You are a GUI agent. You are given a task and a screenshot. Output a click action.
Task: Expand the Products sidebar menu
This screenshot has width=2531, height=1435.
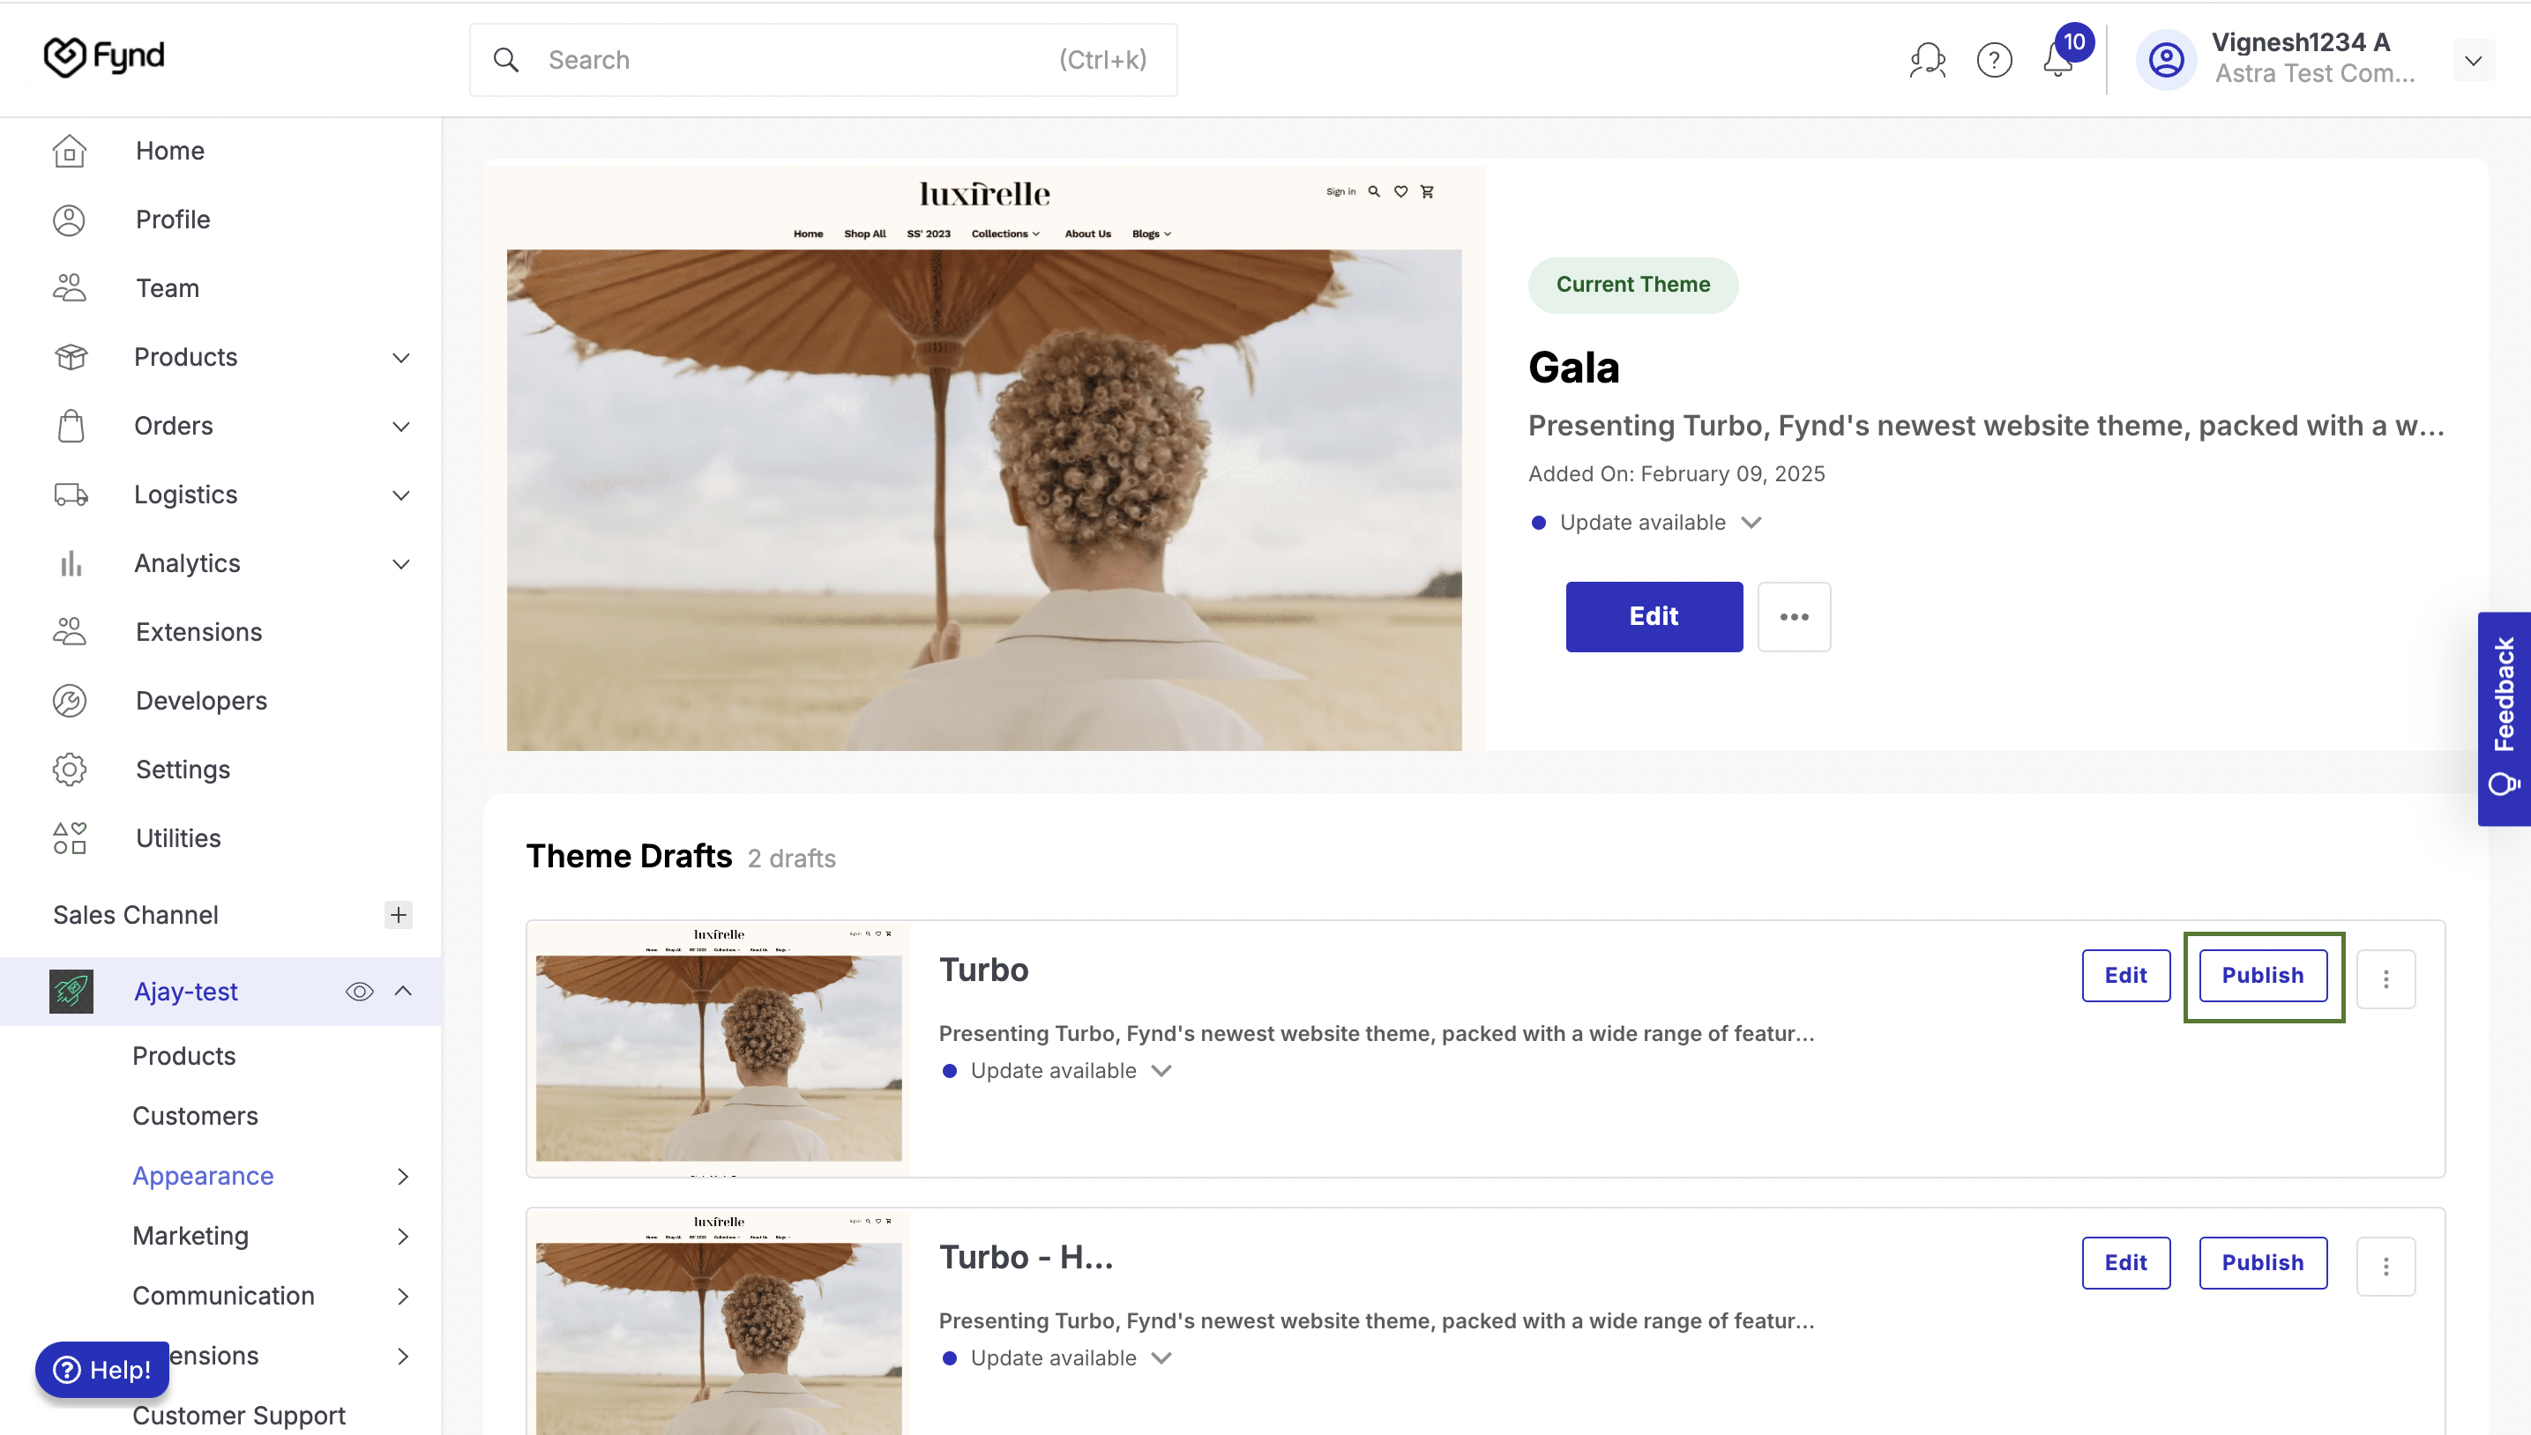point(233,357)
